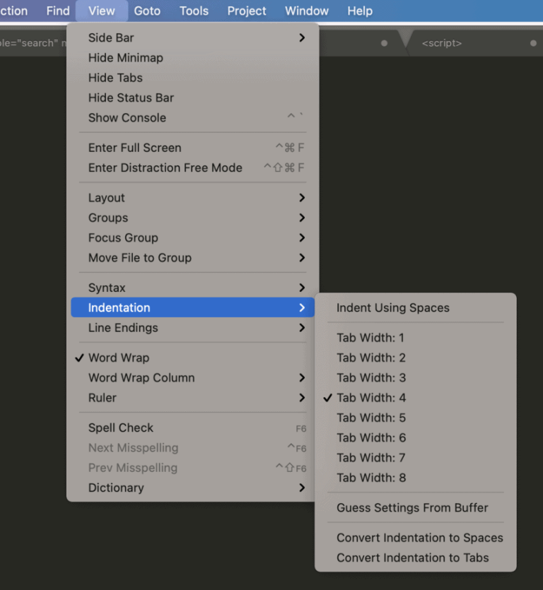Toggle the Word Wrap checkmark option
The image size is (543, 590).
tap(119, 358)
